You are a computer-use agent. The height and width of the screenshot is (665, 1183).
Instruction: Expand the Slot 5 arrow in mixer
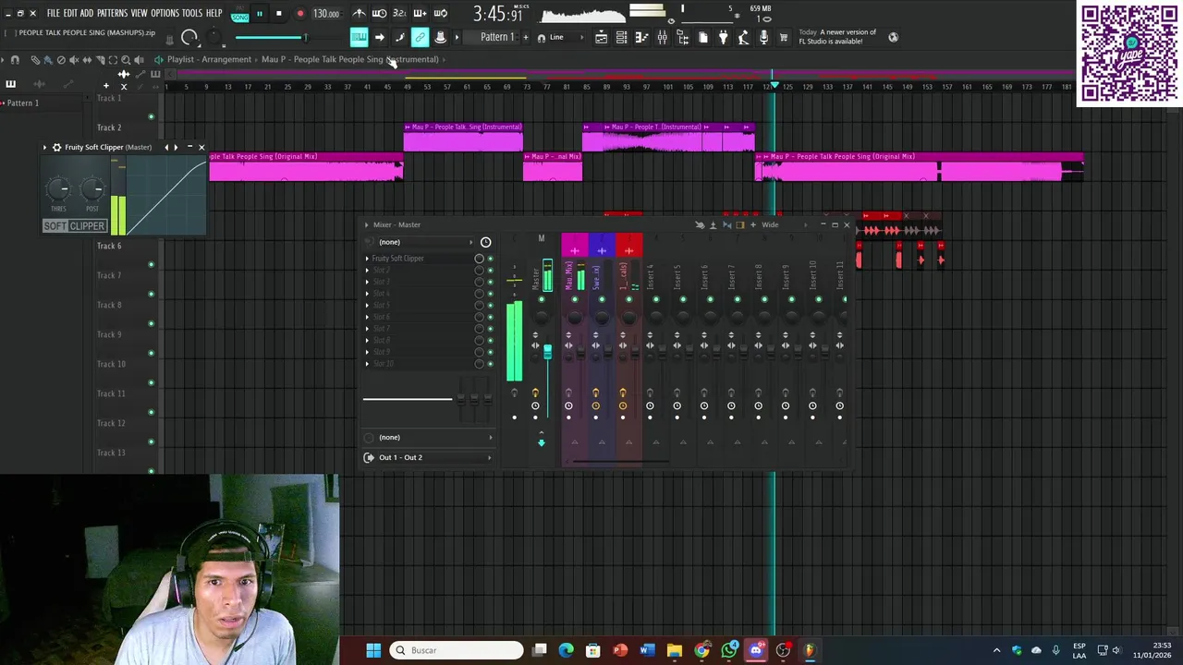click(x=367, y=306)
